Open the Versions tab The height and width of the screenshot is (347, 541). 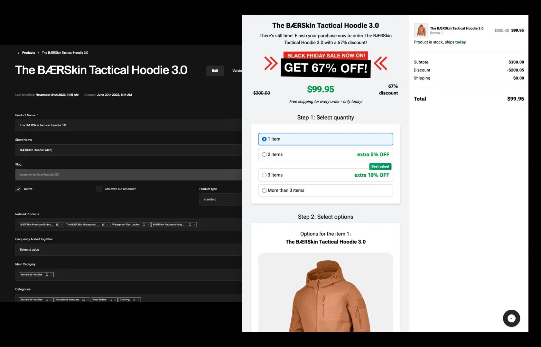click(237, 71)
